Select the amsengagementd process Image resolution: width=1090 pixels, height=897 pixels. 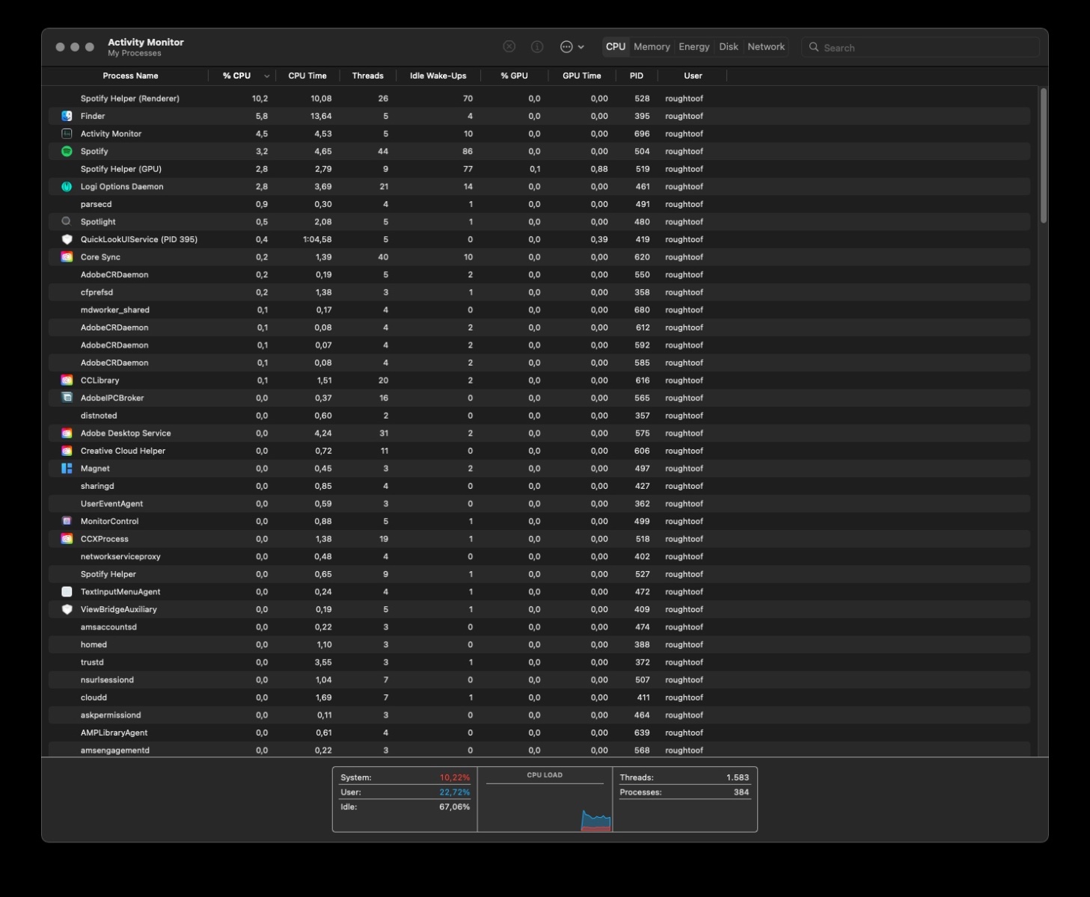[539, 750]
